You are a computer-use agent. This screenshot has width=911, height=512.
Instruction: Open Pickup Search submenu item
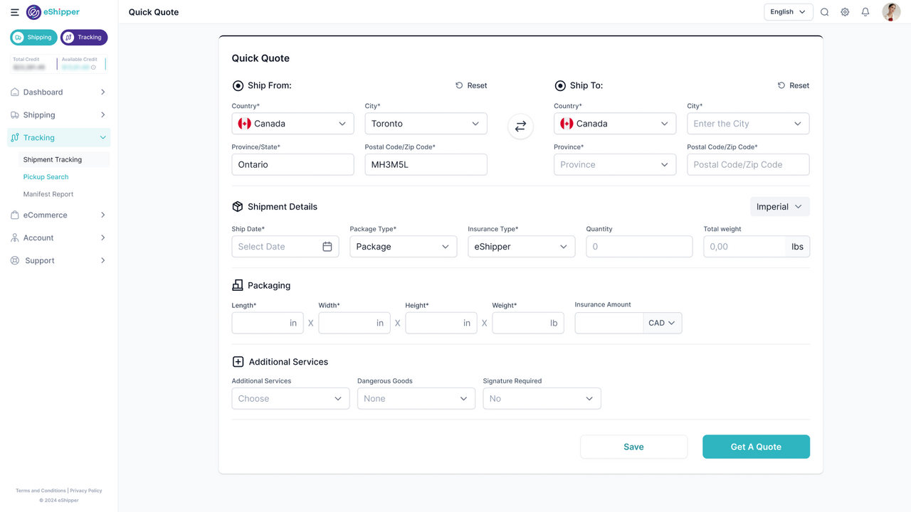[x=46, y=177]
